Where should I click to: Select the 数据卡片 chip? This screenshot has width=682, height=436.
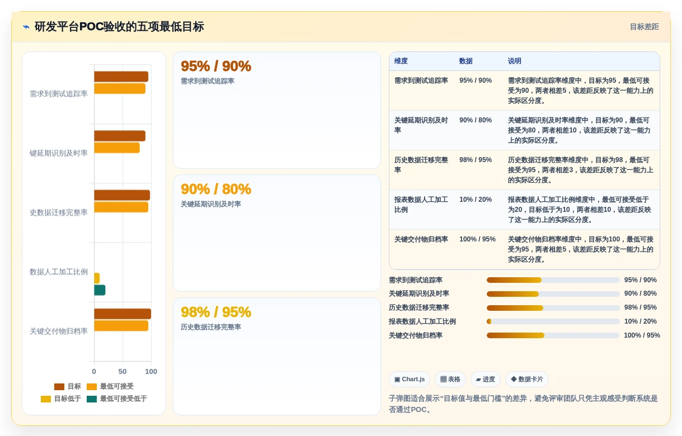pyautogui.click(x=527, y=379)
